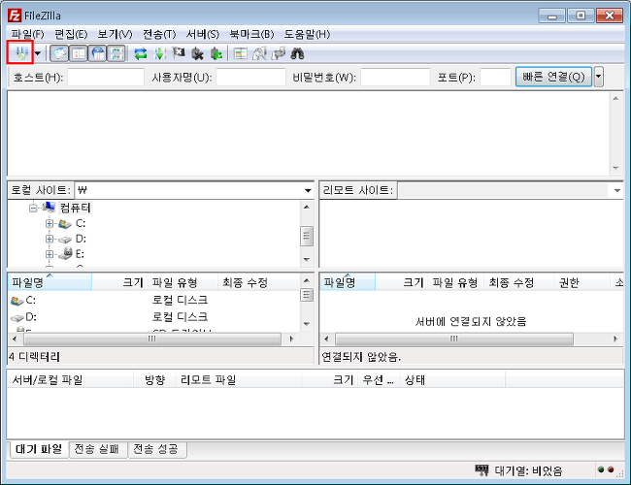Click the process queue toolbar icon
The height and width of the screenshot is (485, 631).
(159, 53)
